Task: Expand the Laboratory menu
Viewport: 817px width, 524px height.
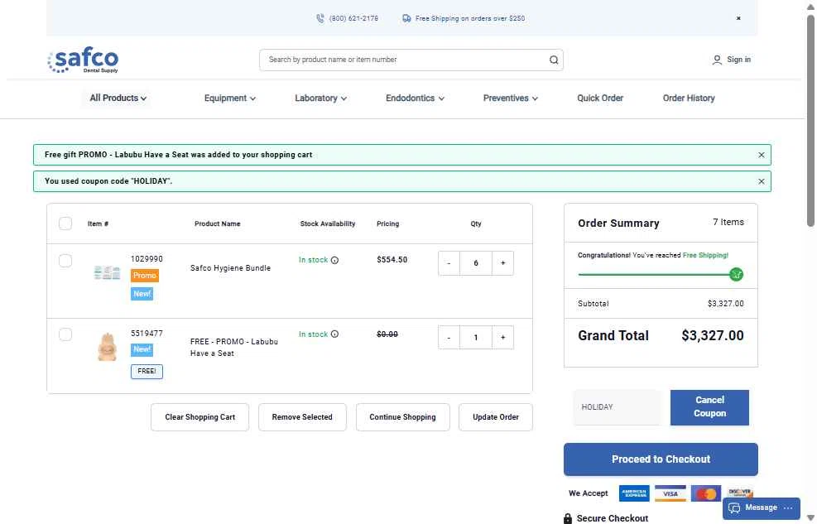Action: (x=320, y=98)
